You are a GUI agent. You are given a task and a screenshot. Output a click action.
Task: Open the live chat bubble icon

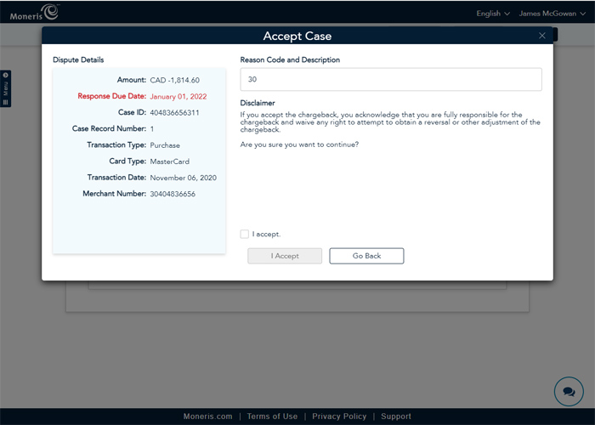[x=568, y=391]
